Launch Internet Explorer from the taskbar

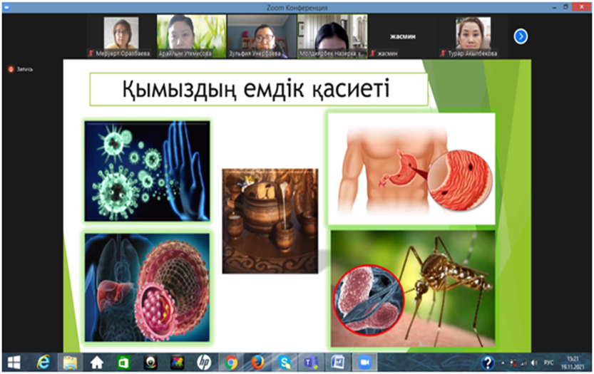[43, 362]
